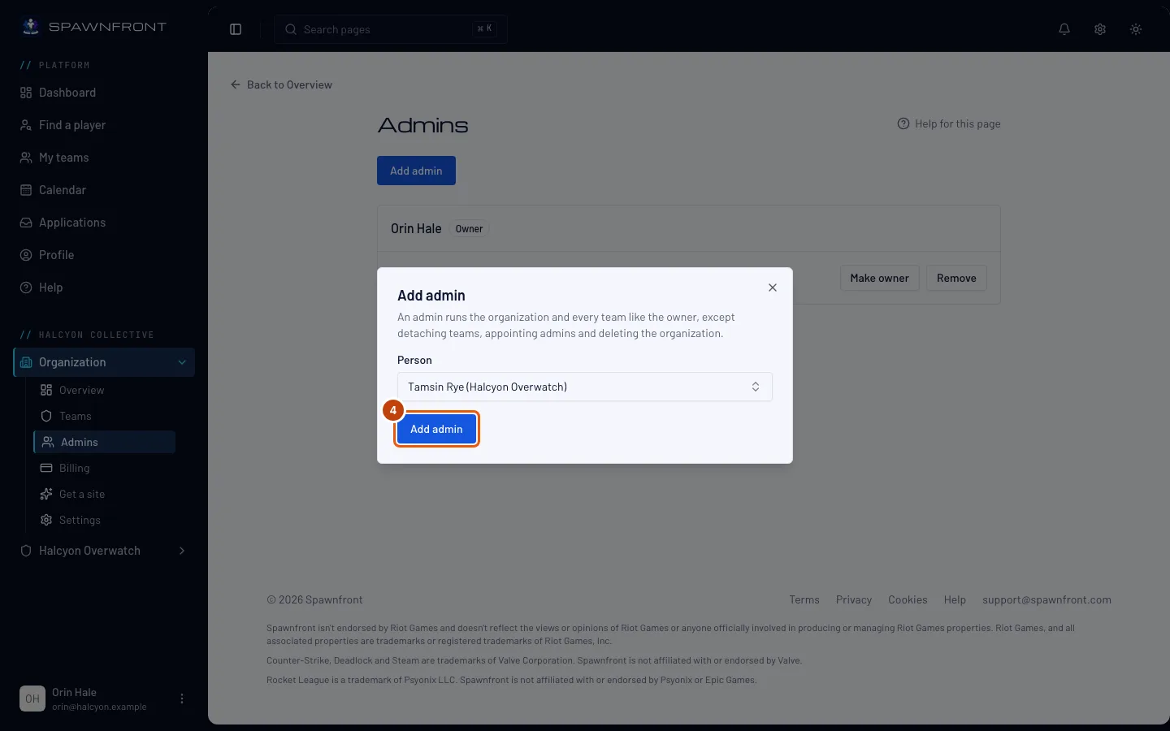Viewport: 1170px width, 731px height.
Task: Go to Dashboard in sidebar
Action: coord(104,93)
